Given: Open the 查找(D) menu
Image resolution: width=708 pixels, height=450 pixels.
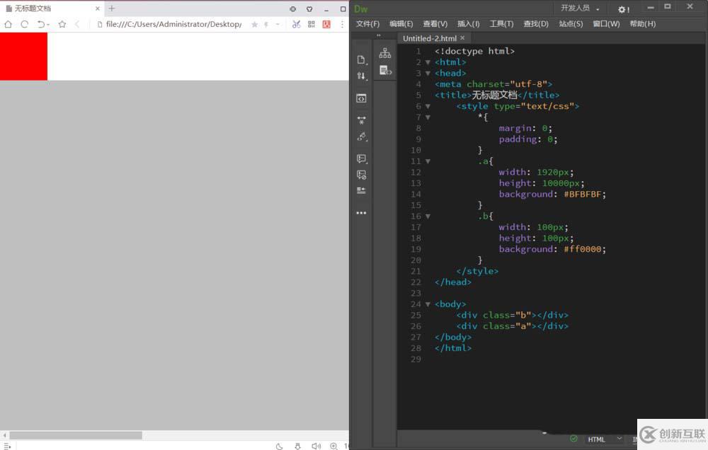Looking at the screenshot, I should coord(536,24).
